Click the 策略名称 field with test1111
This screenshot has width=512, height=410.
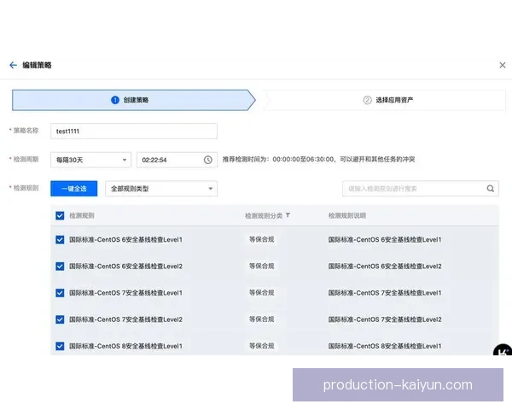[x=134, y=131]
